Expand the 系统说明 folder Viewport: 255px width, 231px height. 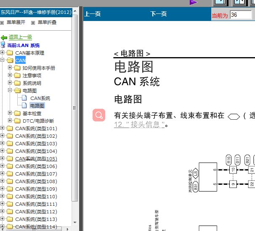pyautogui.click(x=10, y=82)
